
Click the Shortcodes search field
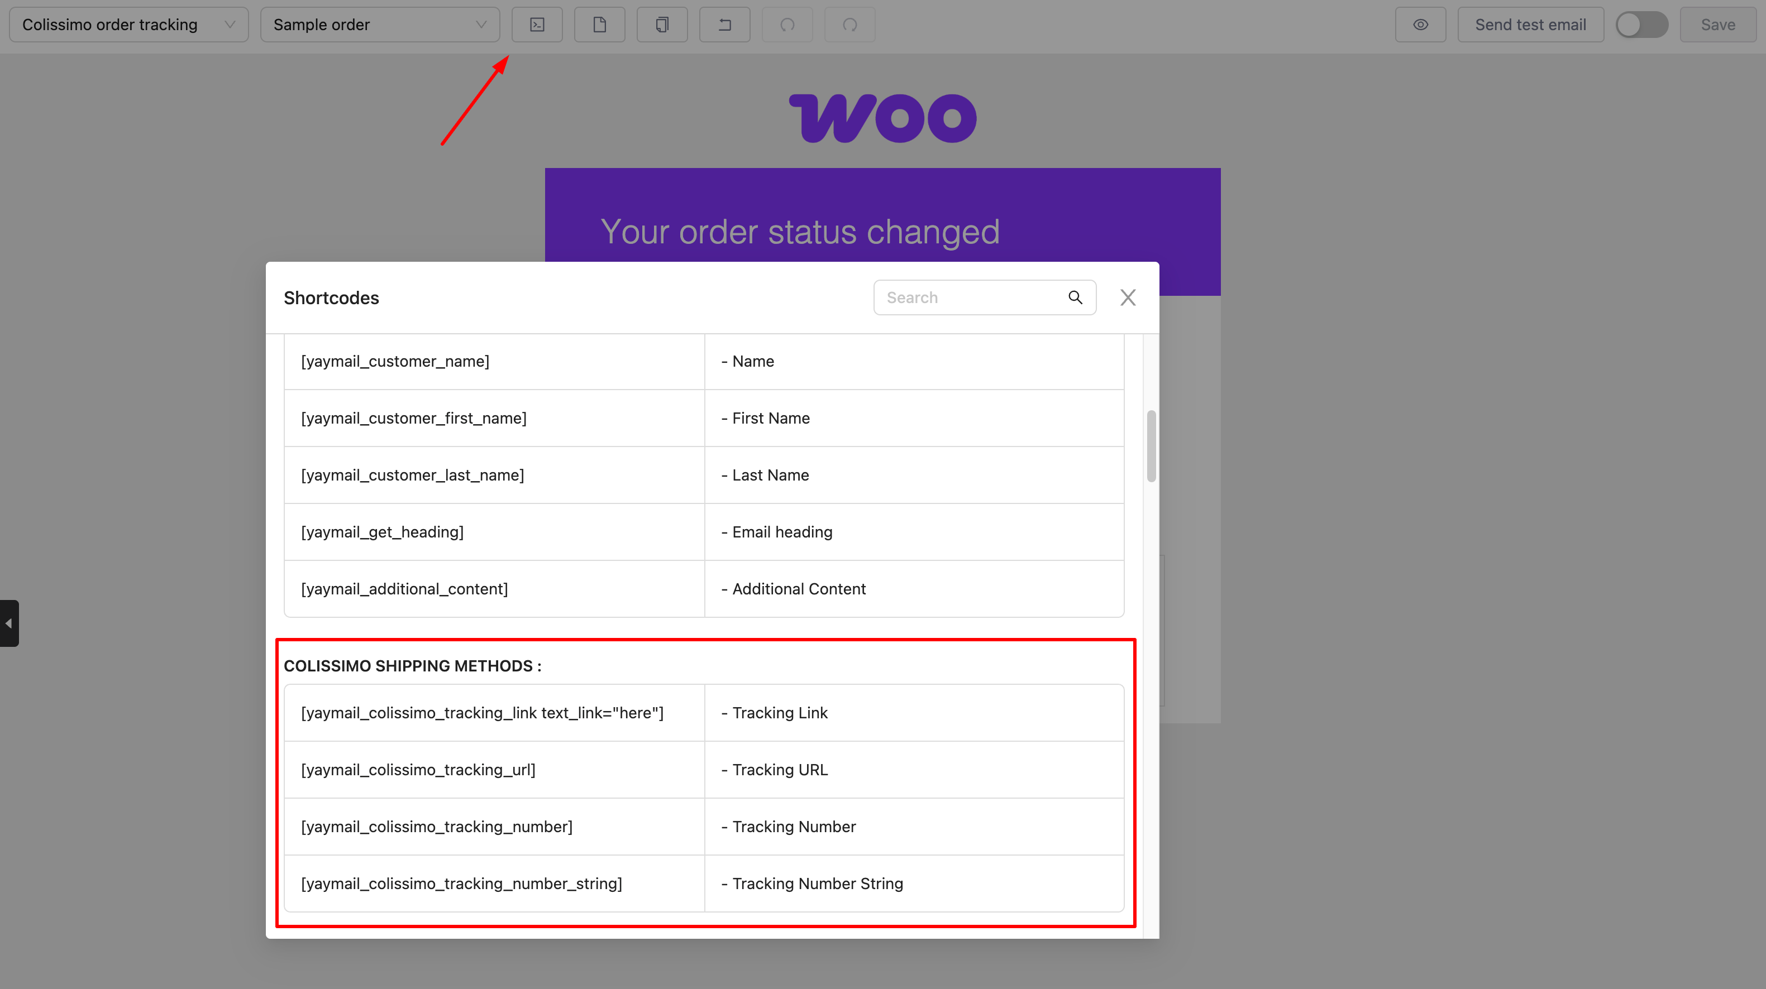click(970, 297)
